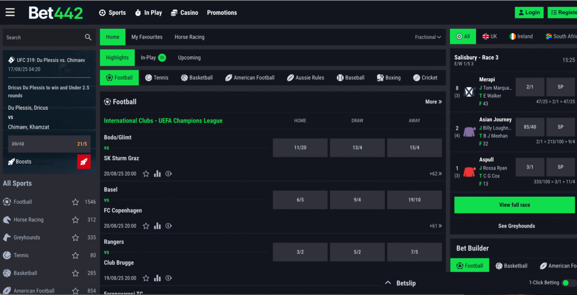Expand the Betslip panel
Screen dimensions: 577x295
tap(401, 283)
